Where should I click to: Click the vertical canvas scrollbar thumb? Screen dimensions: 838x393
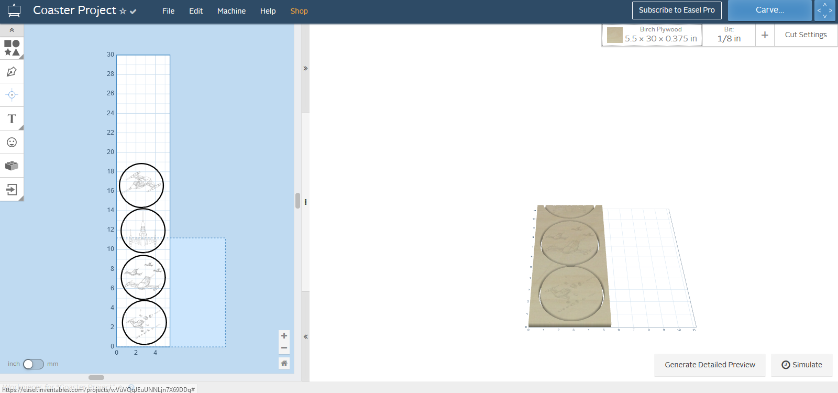click(x=297, y=201)
